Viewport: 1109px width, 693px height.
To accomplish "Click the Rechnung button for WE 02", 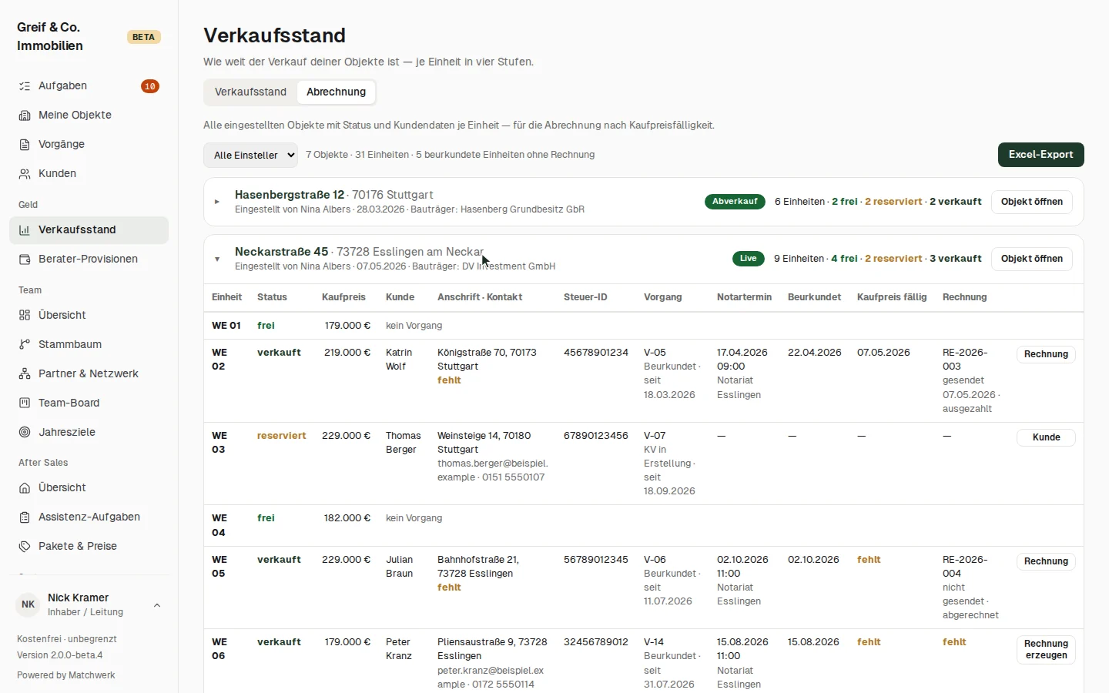I will tap(1046, 354).
